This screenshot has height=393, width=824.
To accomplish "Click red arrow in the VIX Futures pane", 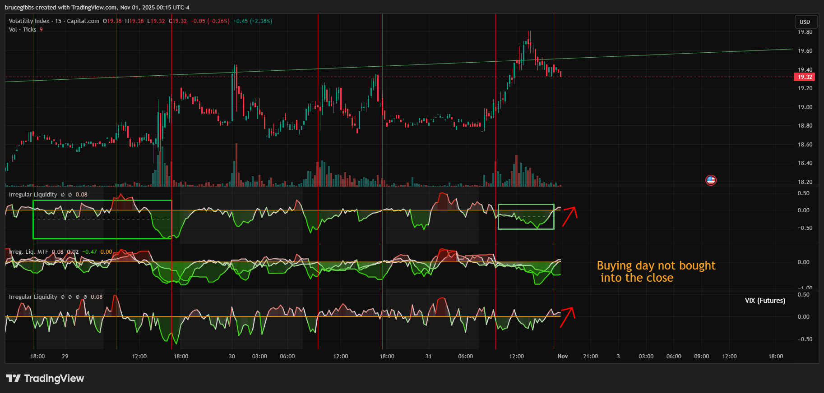I will (568, 317).
